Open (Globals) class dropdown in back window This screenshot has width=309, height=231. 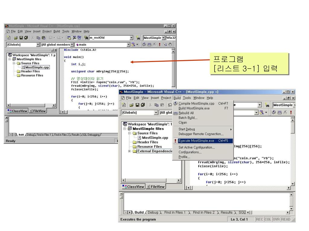(38, 45)
